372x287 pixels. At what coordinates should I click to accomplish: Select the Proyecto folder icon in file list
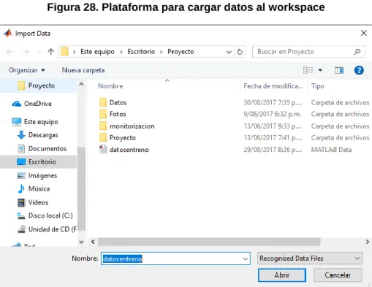click(x=103, y=138)
